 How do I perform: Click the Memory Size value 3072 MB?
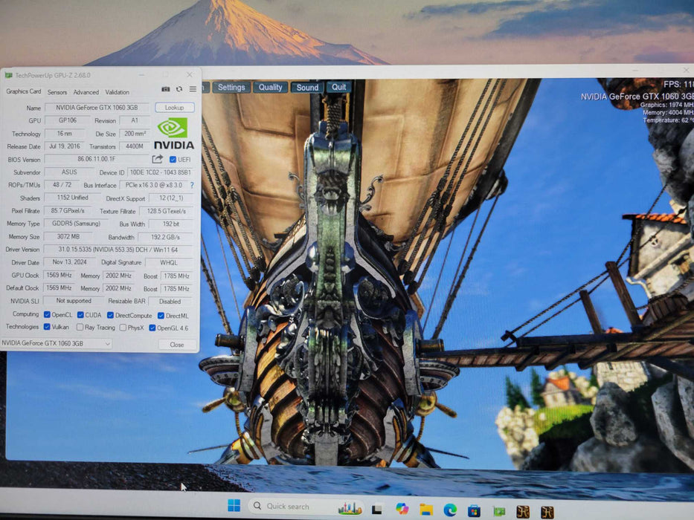68,236
